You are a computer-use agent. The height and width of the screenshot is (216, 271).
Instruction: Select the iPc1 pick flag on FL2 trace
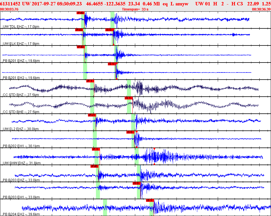click(92, 115)
